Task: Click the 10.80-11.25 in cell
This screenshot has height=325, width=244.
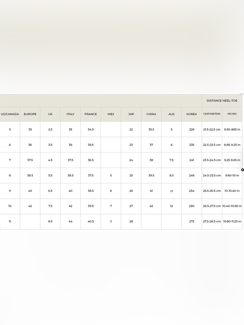Action: [232, 221]
